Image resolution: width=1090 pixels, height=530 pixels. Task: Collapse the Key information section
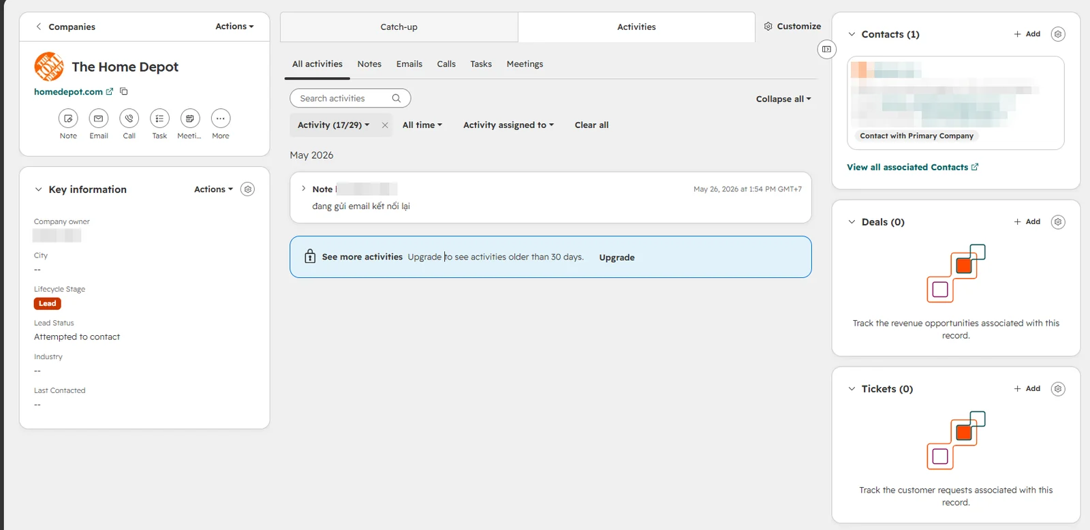[39, 189]
